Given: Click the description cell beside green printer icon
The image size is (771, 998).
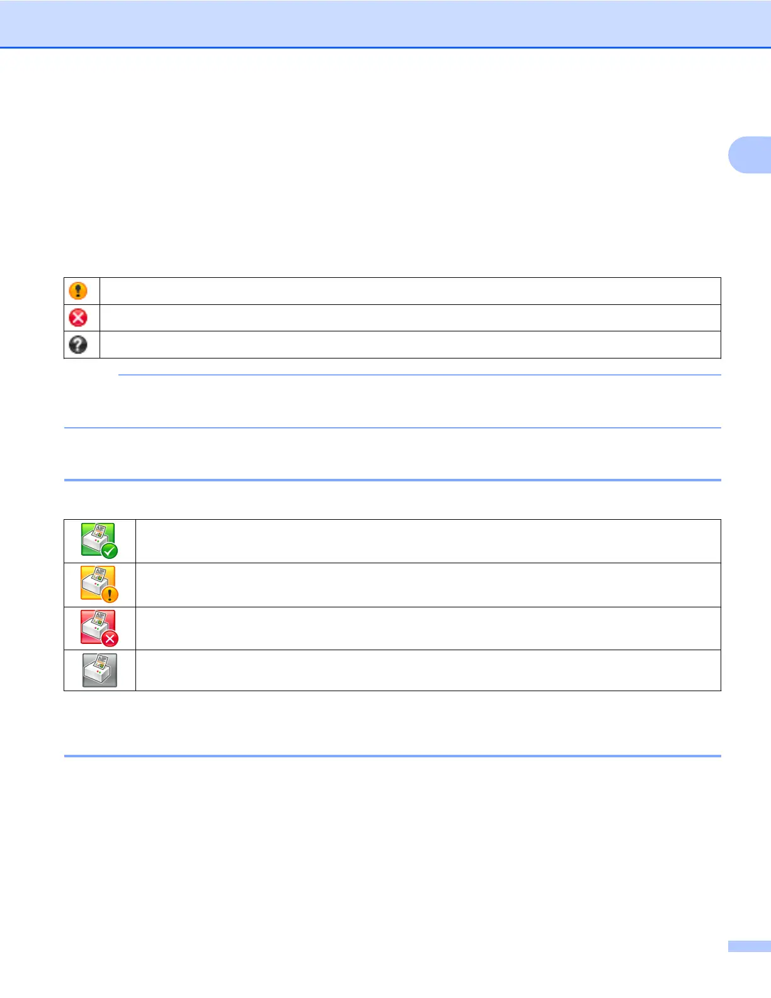Looking at the screenshot, I should [428, 541].
